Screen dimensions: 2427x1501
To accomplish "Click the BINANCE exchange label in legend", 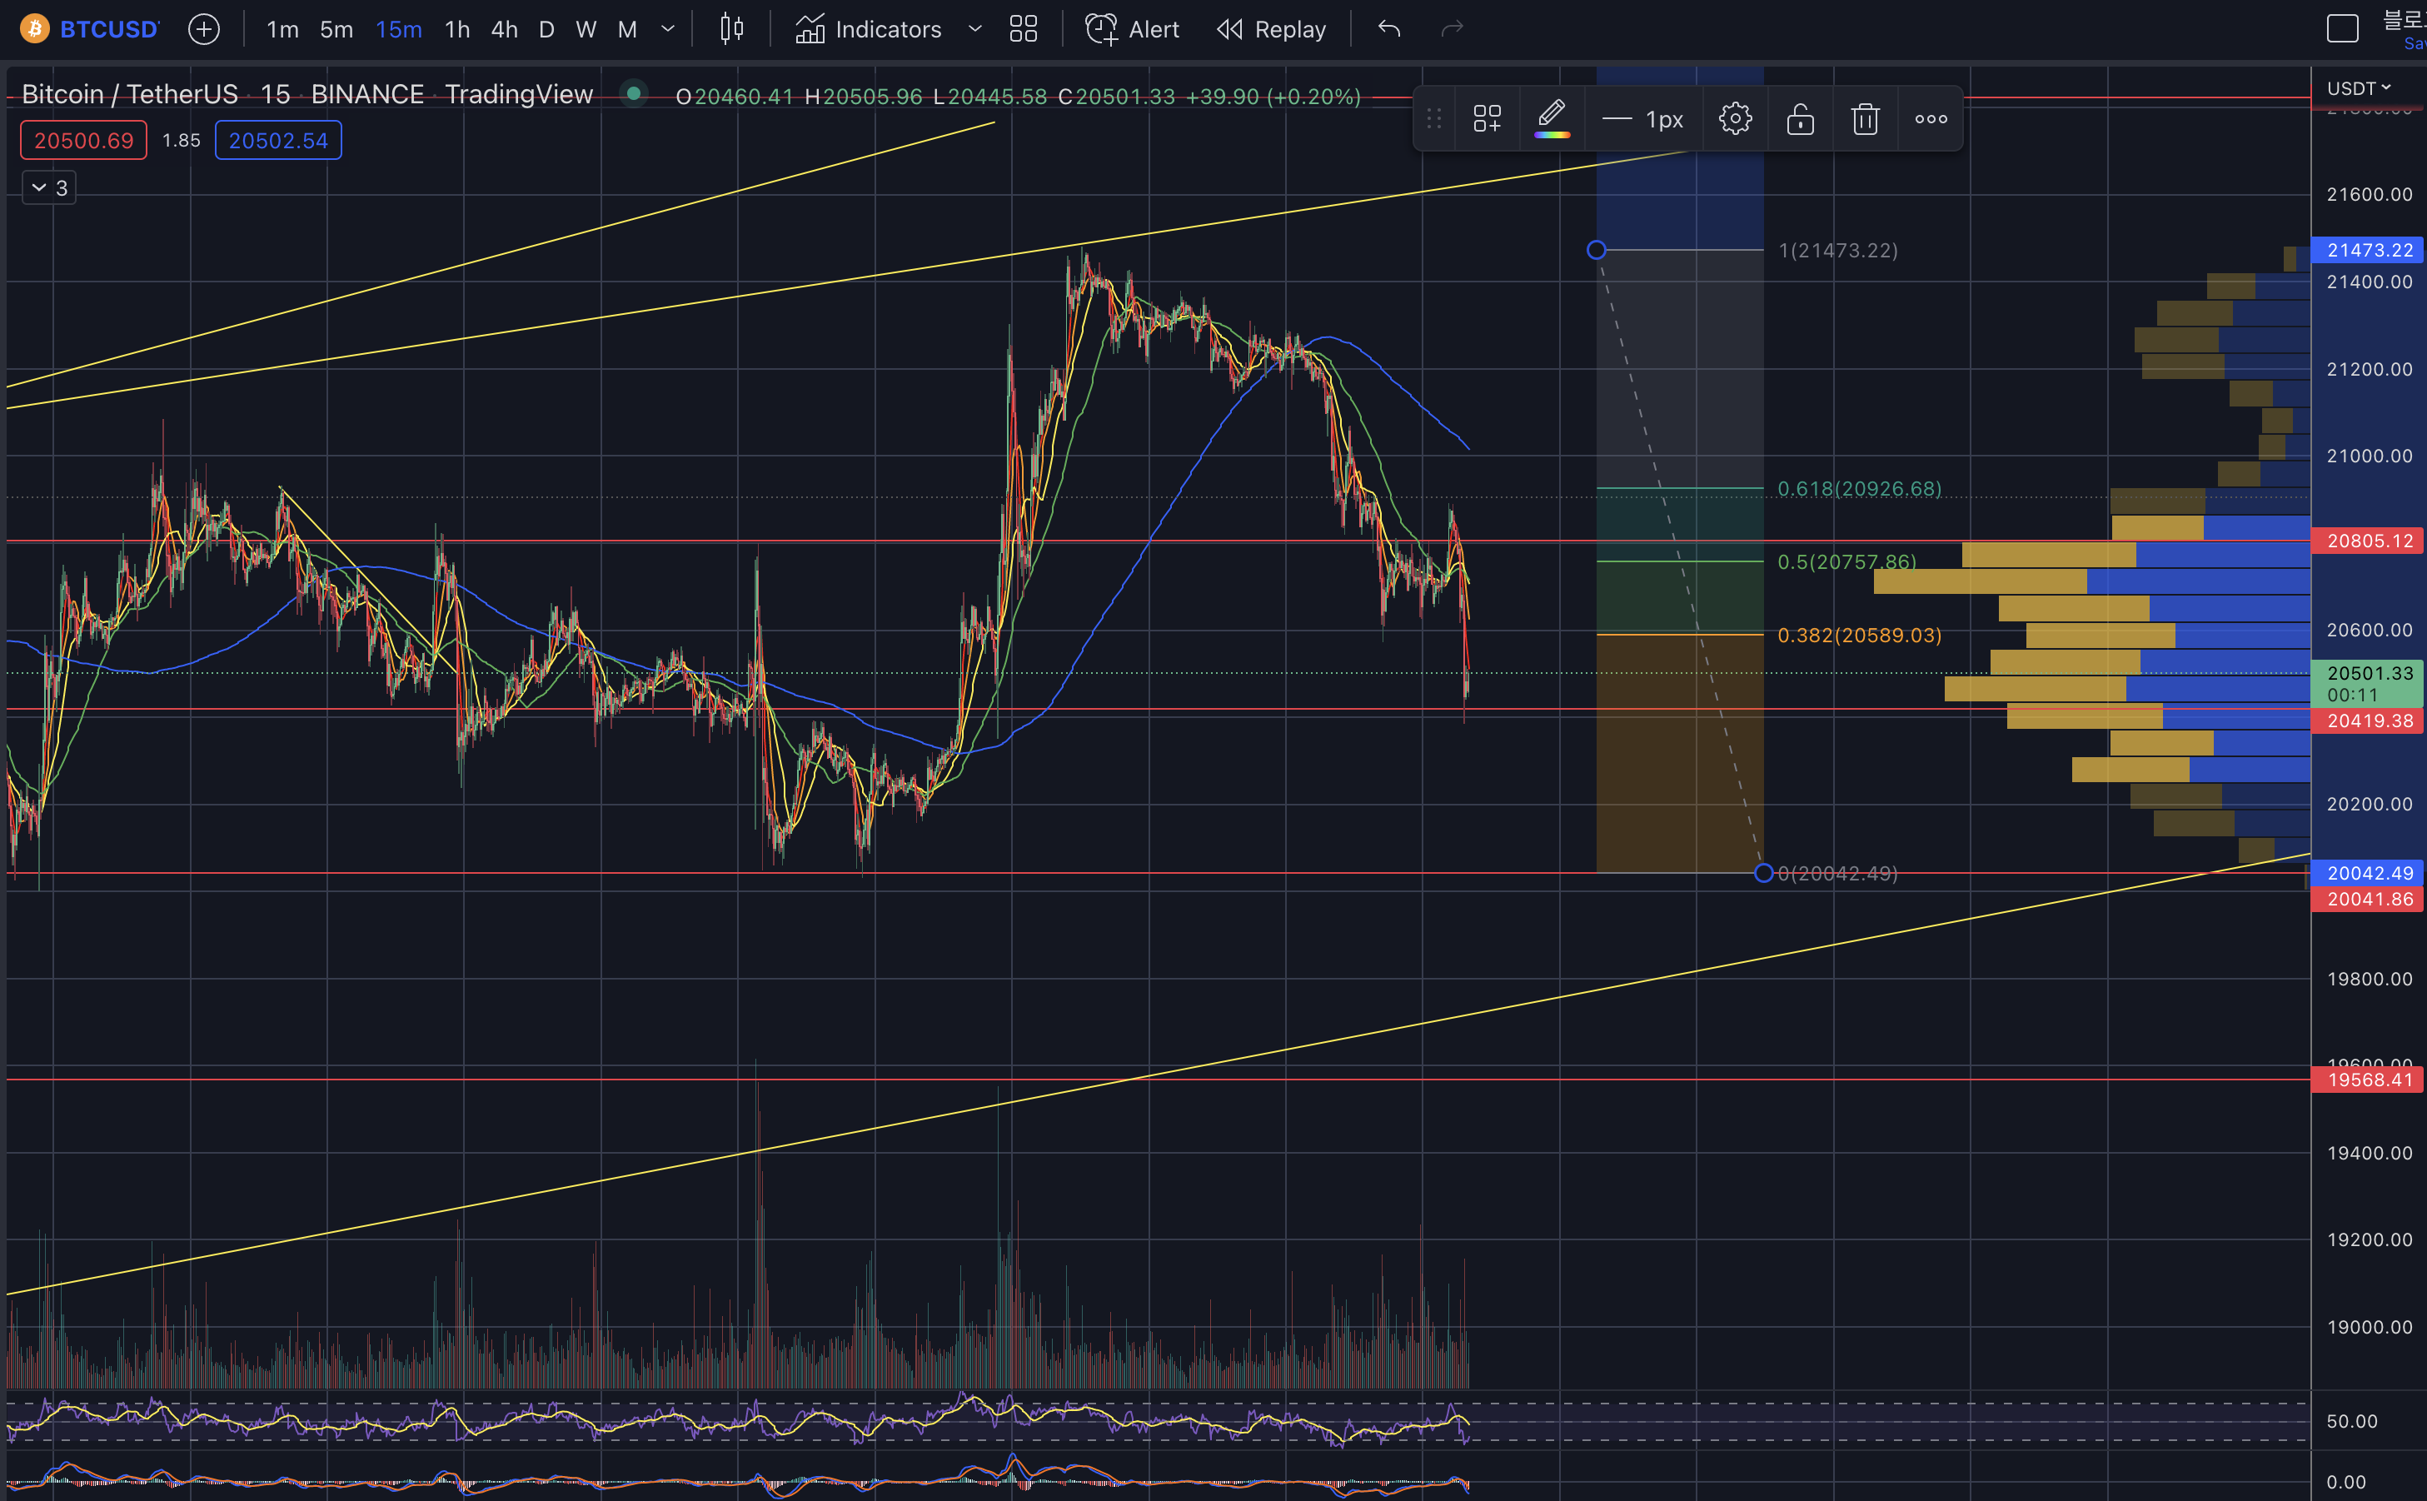I will click(x=367, y=94).
